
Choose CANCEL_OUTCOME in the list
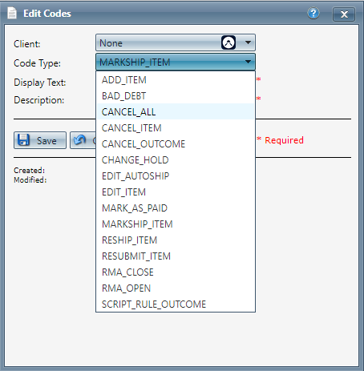(176, 144)
